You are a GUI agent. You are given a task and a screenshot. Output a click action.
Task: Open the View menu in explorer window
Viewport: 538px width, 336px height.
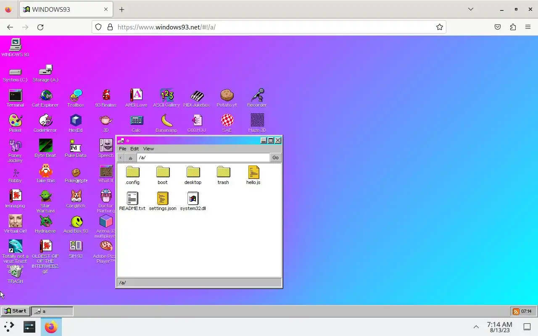(148, 149)
